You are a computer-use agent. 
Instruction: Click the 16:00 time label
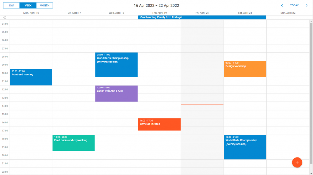pos(5,122)
